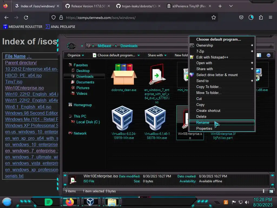Toggle the preview pane icon in Explorer toolbar
Screen dimensions: 277x208
[259, 55]
